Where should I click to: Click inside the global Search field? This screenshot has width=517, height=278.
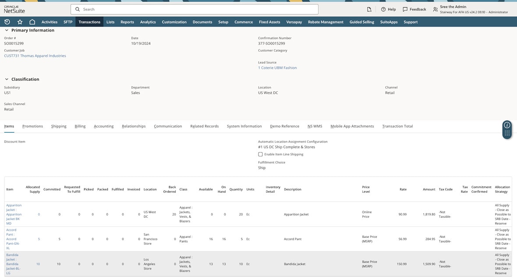click(x=195, y=9)
